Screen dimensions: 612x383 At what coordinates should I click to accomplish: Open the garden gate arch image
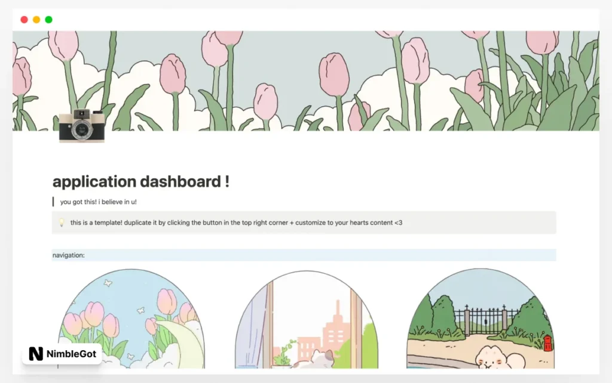click(481, 319)
